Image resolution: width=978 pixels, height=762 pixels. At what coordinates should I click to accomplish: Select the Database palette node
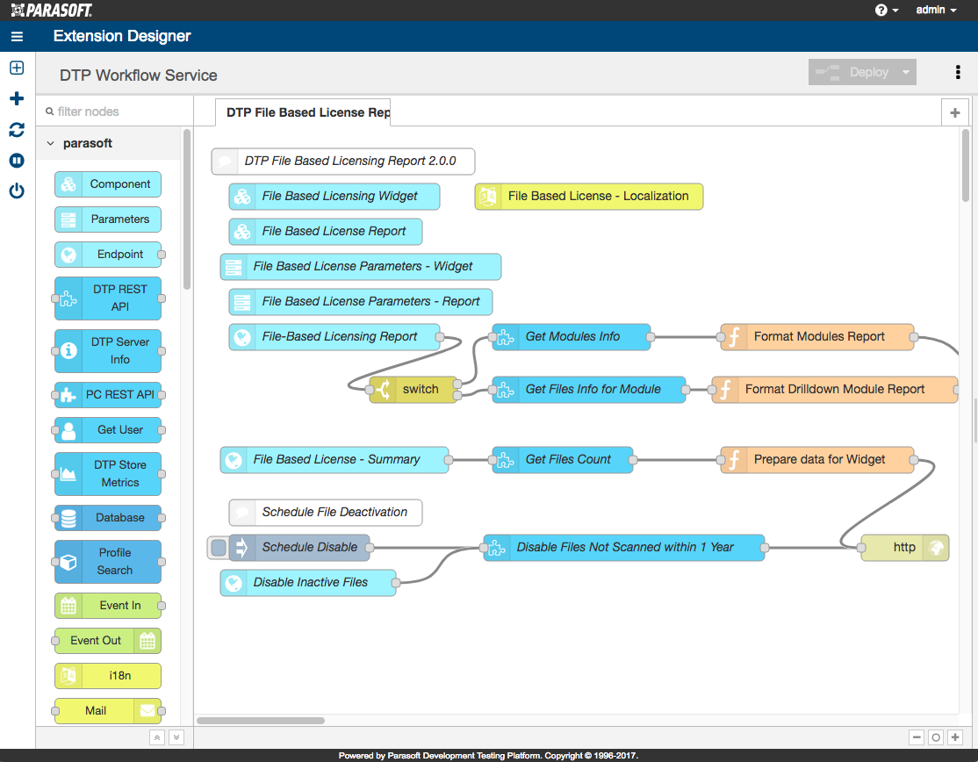[108, 518]
